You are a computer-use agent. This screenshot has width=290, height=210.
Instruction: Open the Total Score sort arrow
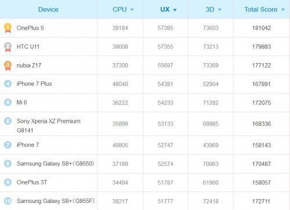[283, 10]
